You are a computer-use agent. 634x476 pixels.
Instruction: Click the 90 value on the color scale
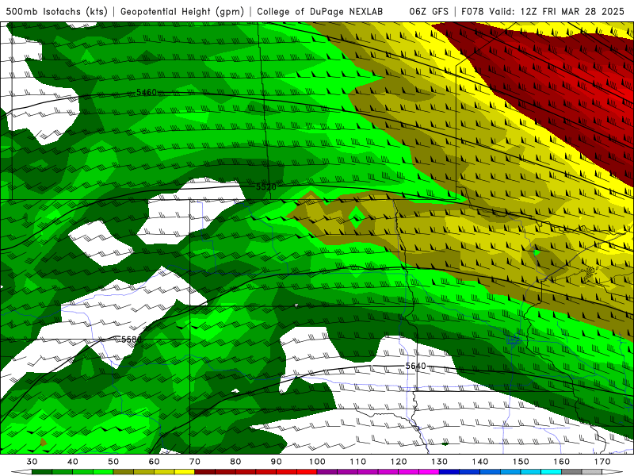pos(276,462)
